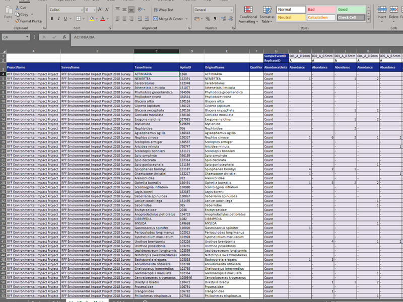This screenshot has width=403, height=302.
Task: Click the Format as Table icon
Action: [x=267, y=14]
